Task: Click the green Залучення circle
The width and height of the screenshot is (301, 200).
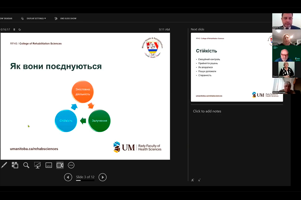Action: (99, 121)
